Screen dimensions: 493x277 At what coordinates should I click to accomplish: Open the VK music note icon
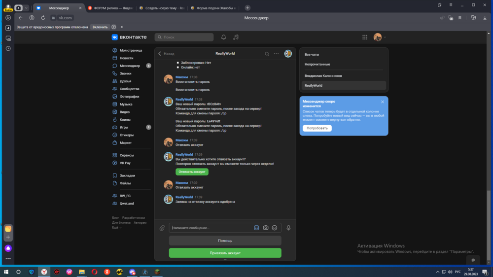click(x=236, y=37)
